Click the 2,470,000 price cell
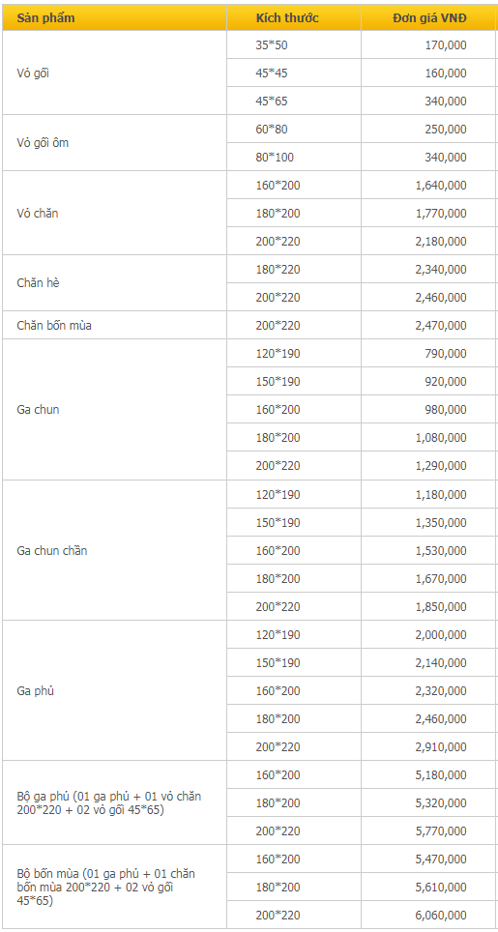Viewport: 498px width, 932px height. (x=428, y=326)
